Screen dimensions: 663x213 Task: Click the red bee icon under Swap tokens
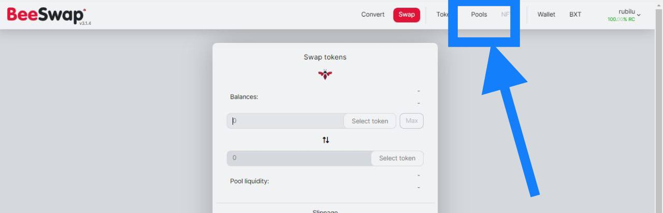[325, 74]
